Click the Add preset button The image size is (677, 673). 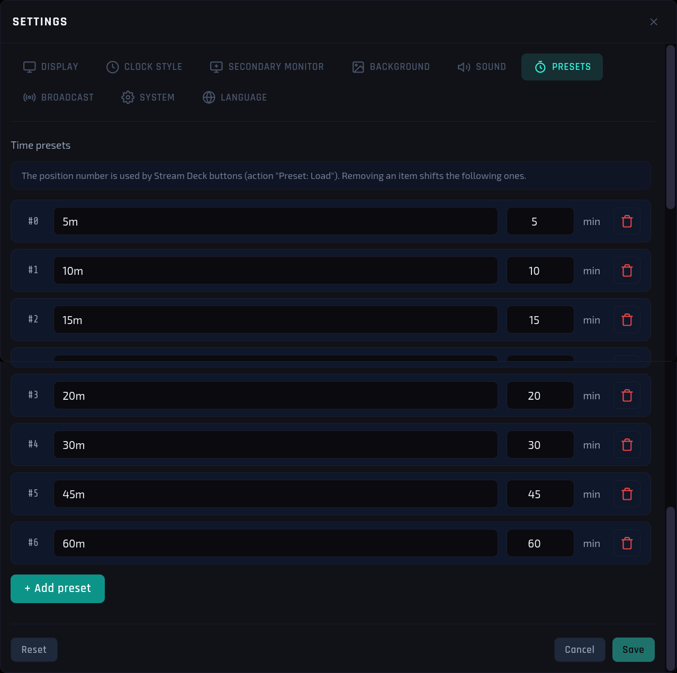pyautogui.click(x=58, y=589)
